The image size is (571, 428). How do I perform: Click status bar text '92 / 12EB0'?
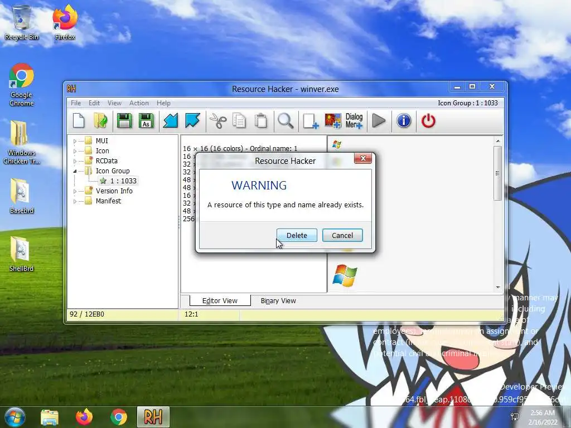(86, 314)
